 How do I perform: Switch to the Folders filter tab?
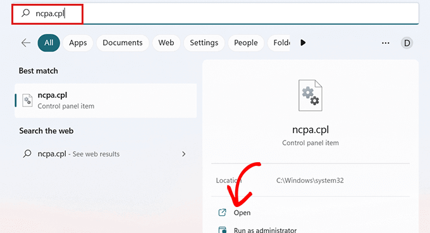pos(279,43)
